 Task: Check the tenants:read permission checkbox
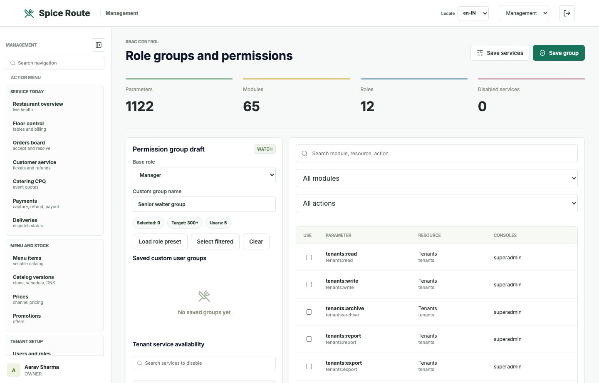309,257
